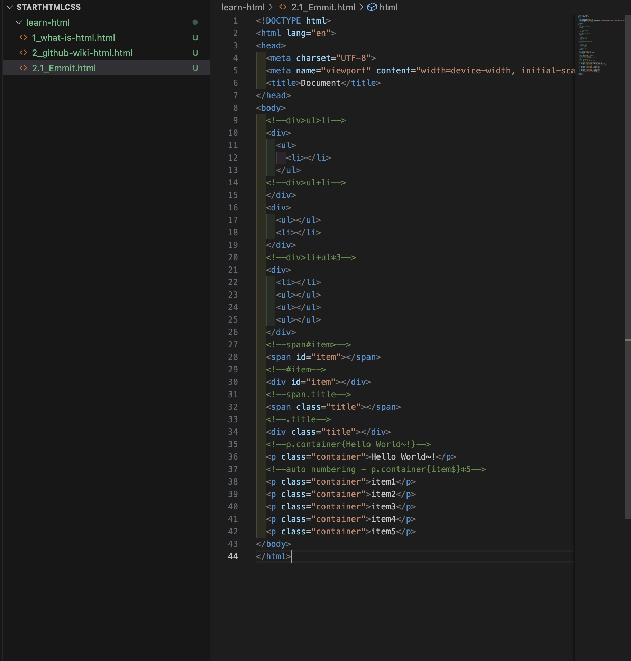This screenshot has width=631, height=661.
Task: Open 2_github-wiki-html.html in the editor
Action: 82,53
